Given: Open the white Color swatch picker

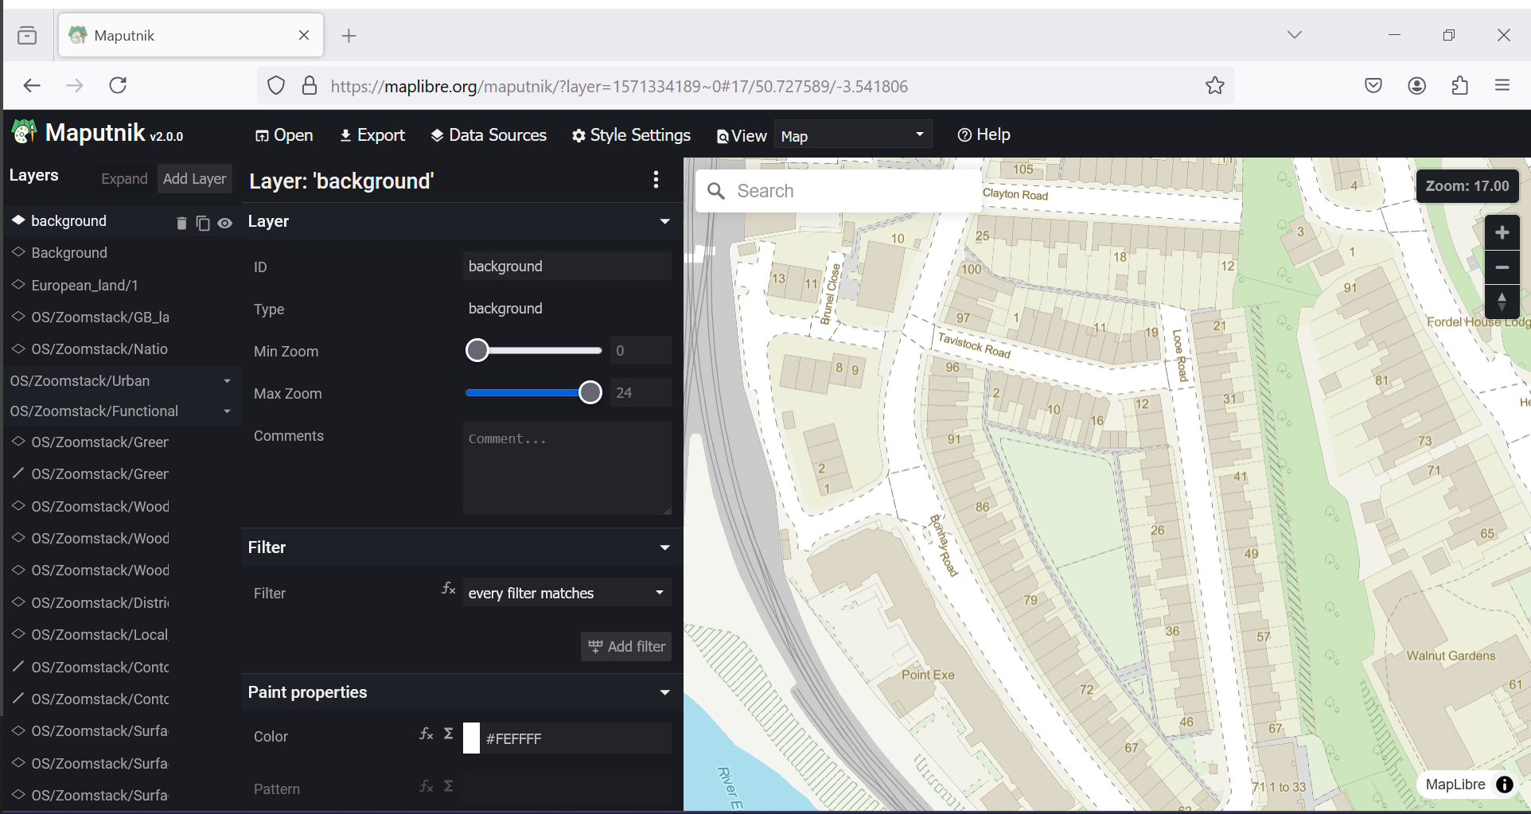Looking at the screenshot, I should [471, 738].
